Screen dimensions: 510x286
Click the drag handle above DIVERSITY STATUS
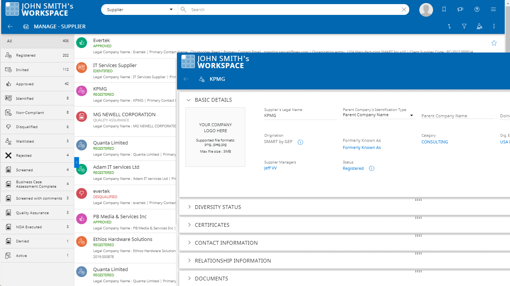(418, 200)
